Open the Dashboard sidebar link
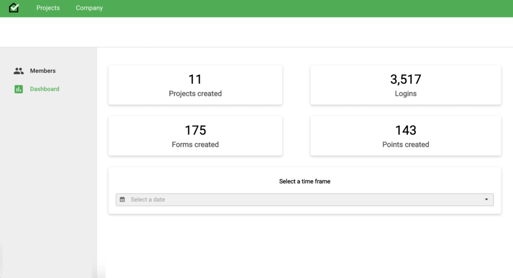 point(45,89)
